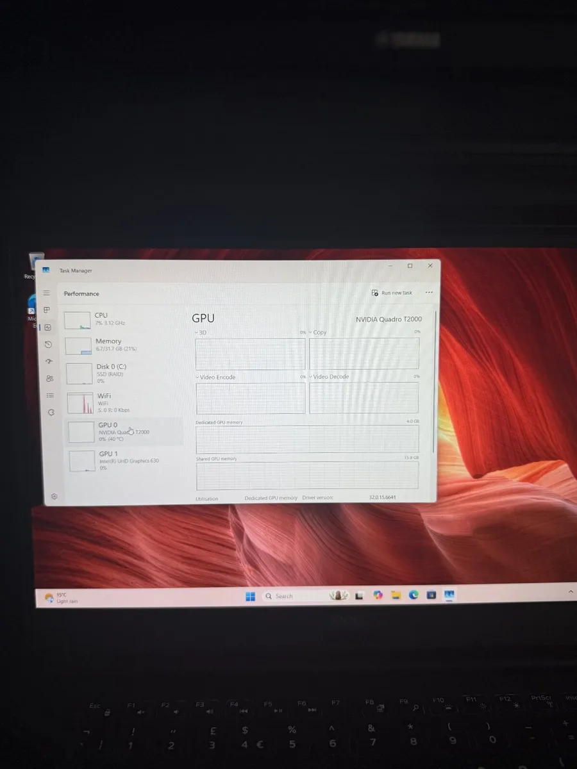The width and height of the screenshot is (577, 769).
Task: Go to the Processes page icon
Action: [x=47, y=310]
